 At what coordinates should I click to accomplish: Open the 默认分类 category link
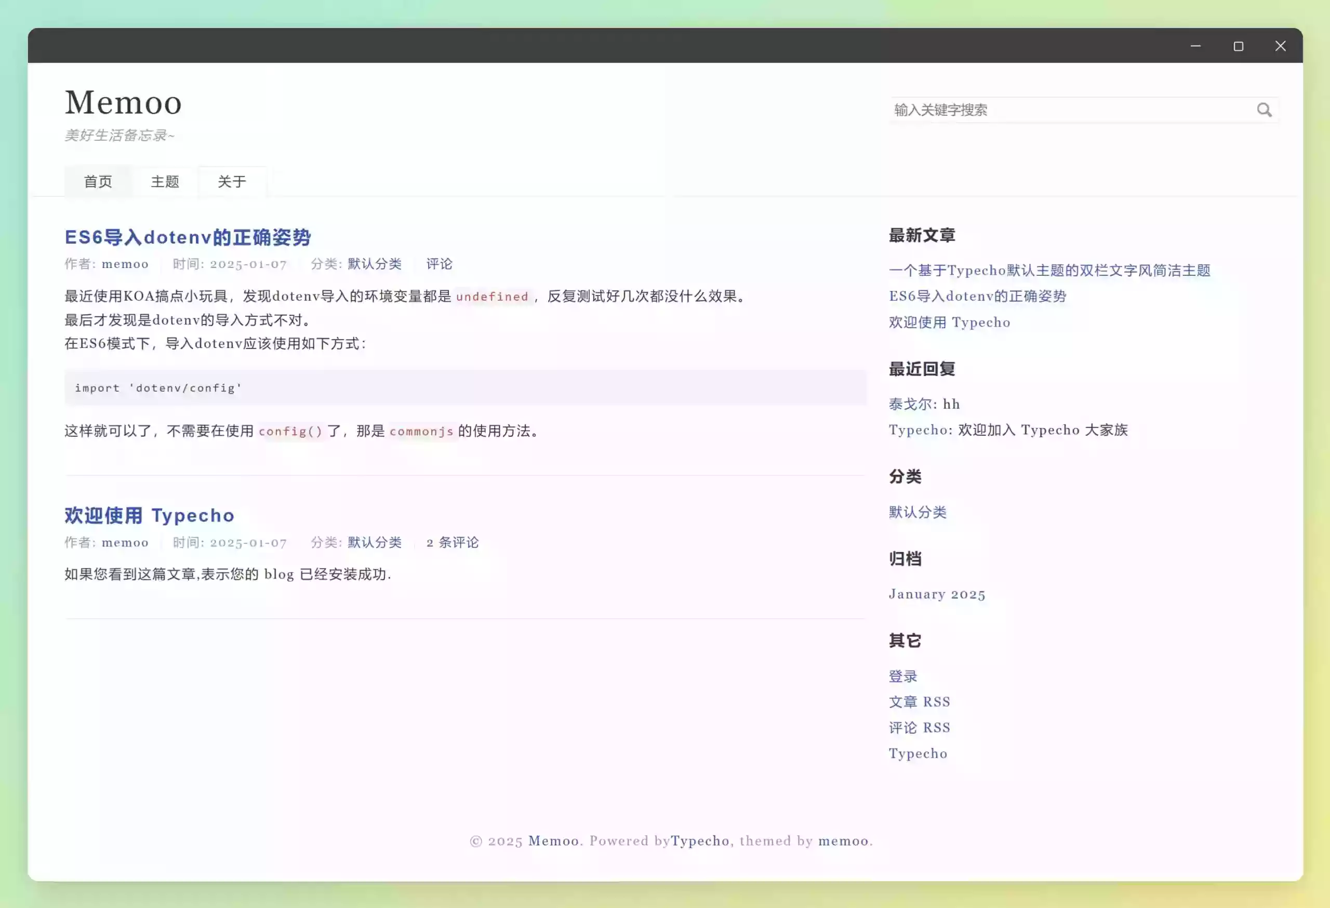[373, 264]
